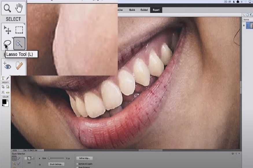The width and height of the screenshot is (253, 168).
Task: Choose the Recompose tool
Action: coord(8,87)
